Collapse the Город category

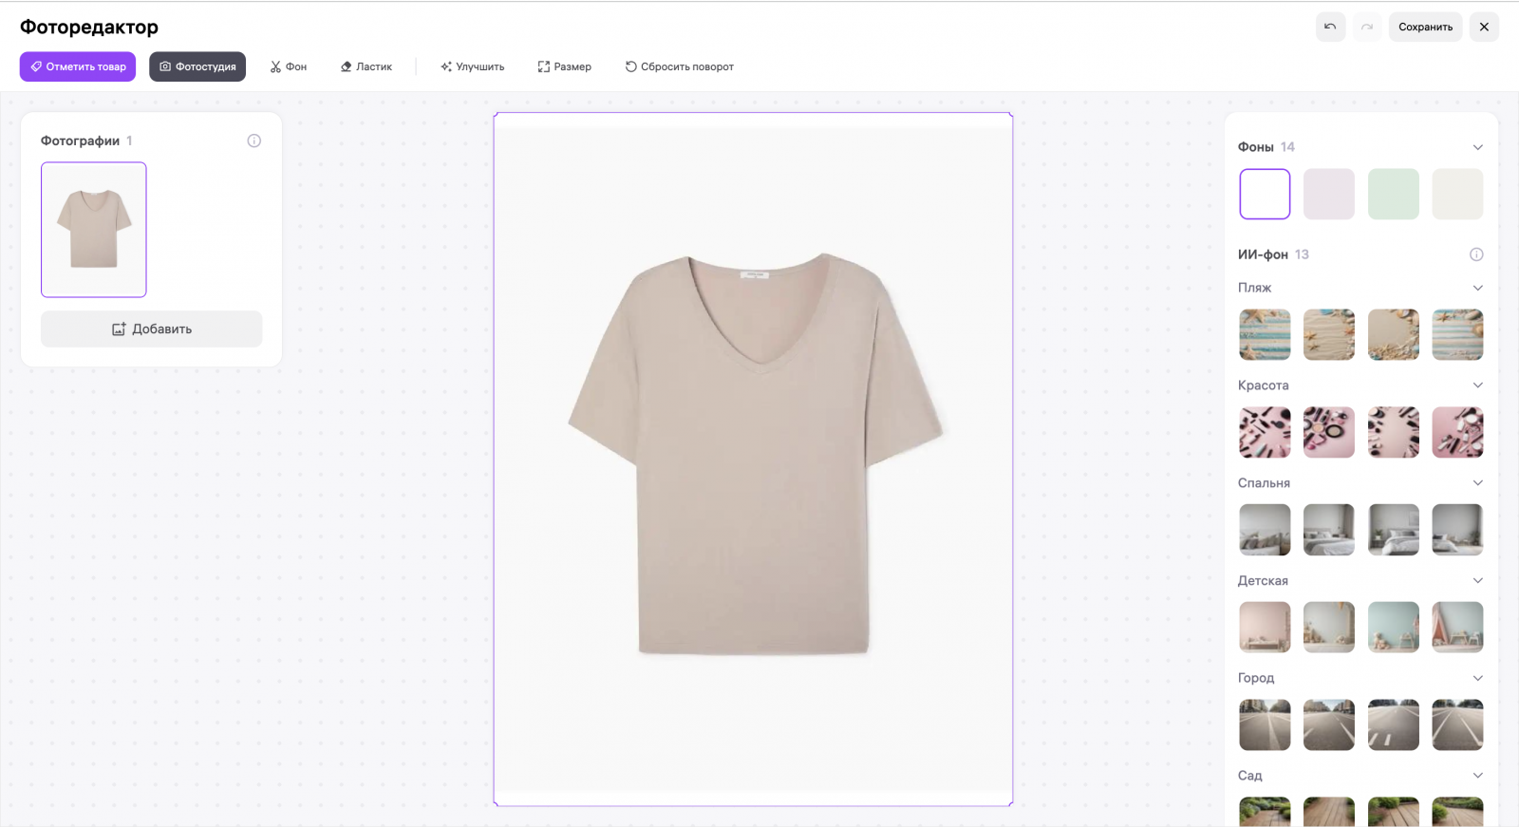(1477, 678)
